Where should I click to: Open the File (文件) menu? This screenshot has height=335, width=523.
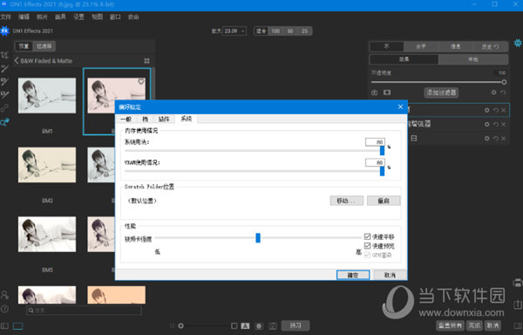point(6,17)
